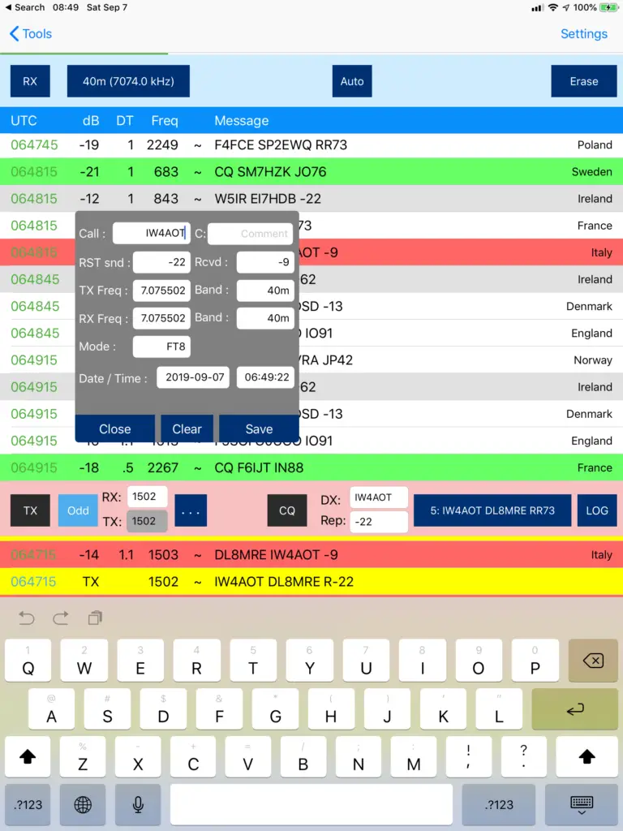Open the 40m (7074.0 kHz) band selector
Viewport: 623px width, 831px height.
coord(128,81)
